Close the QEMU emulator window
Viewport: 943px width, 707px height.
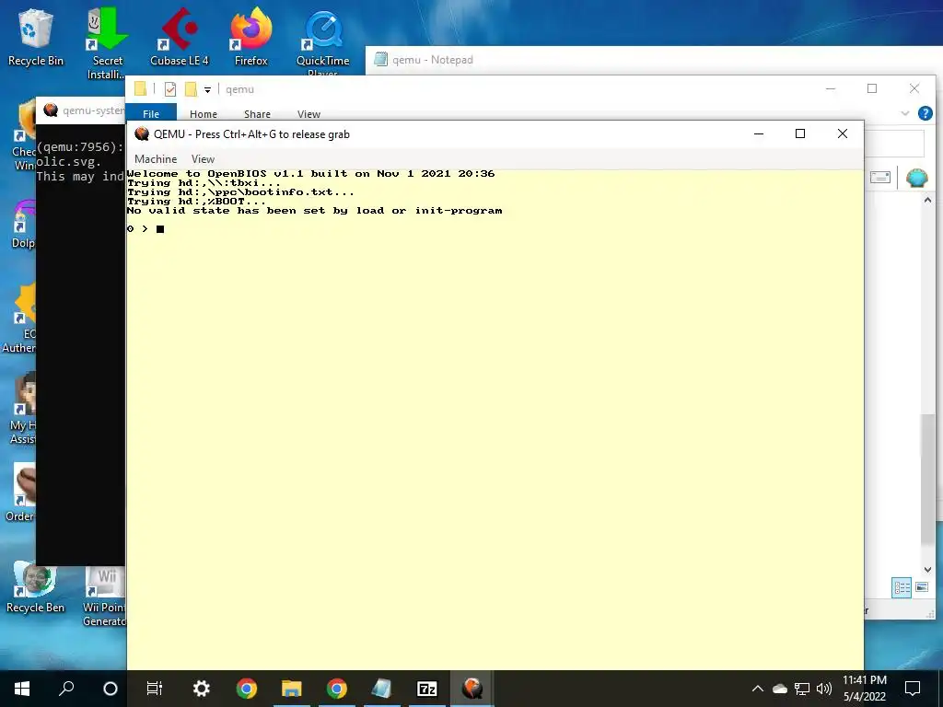point(842,134)
